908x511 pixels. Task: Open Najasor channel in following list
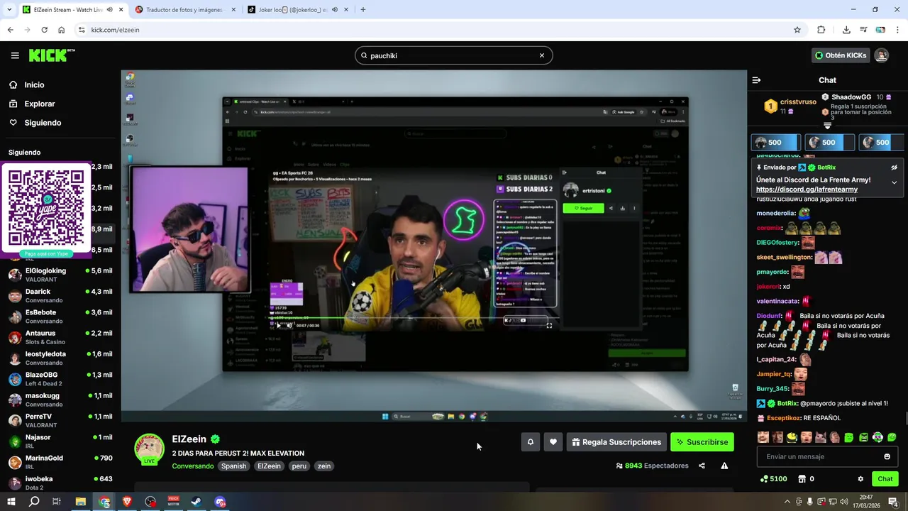point(60,441)
